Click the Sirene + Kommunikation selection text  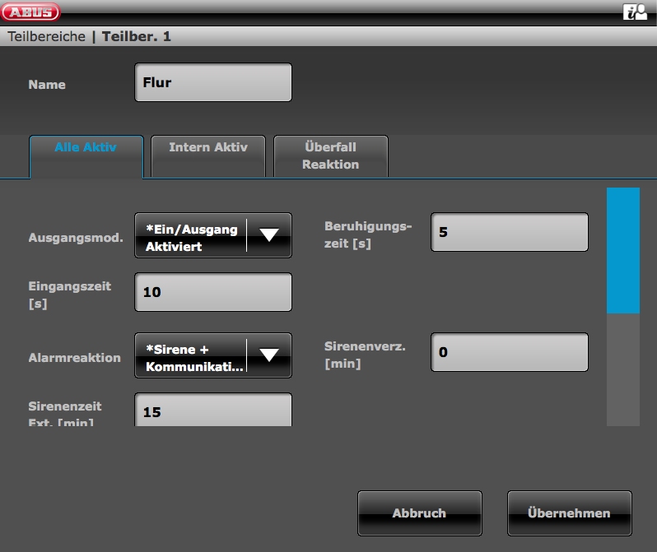(x=191, y=356)
